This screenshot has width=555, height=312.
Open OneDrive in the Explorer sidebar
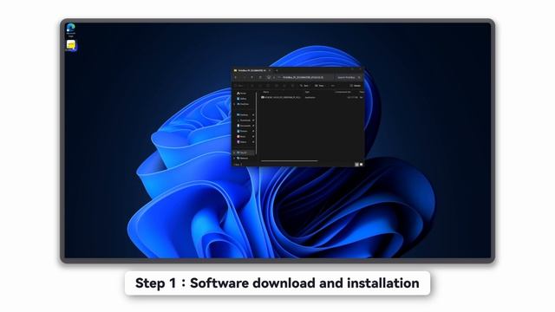pyautogui.click(x=244, y=104)
